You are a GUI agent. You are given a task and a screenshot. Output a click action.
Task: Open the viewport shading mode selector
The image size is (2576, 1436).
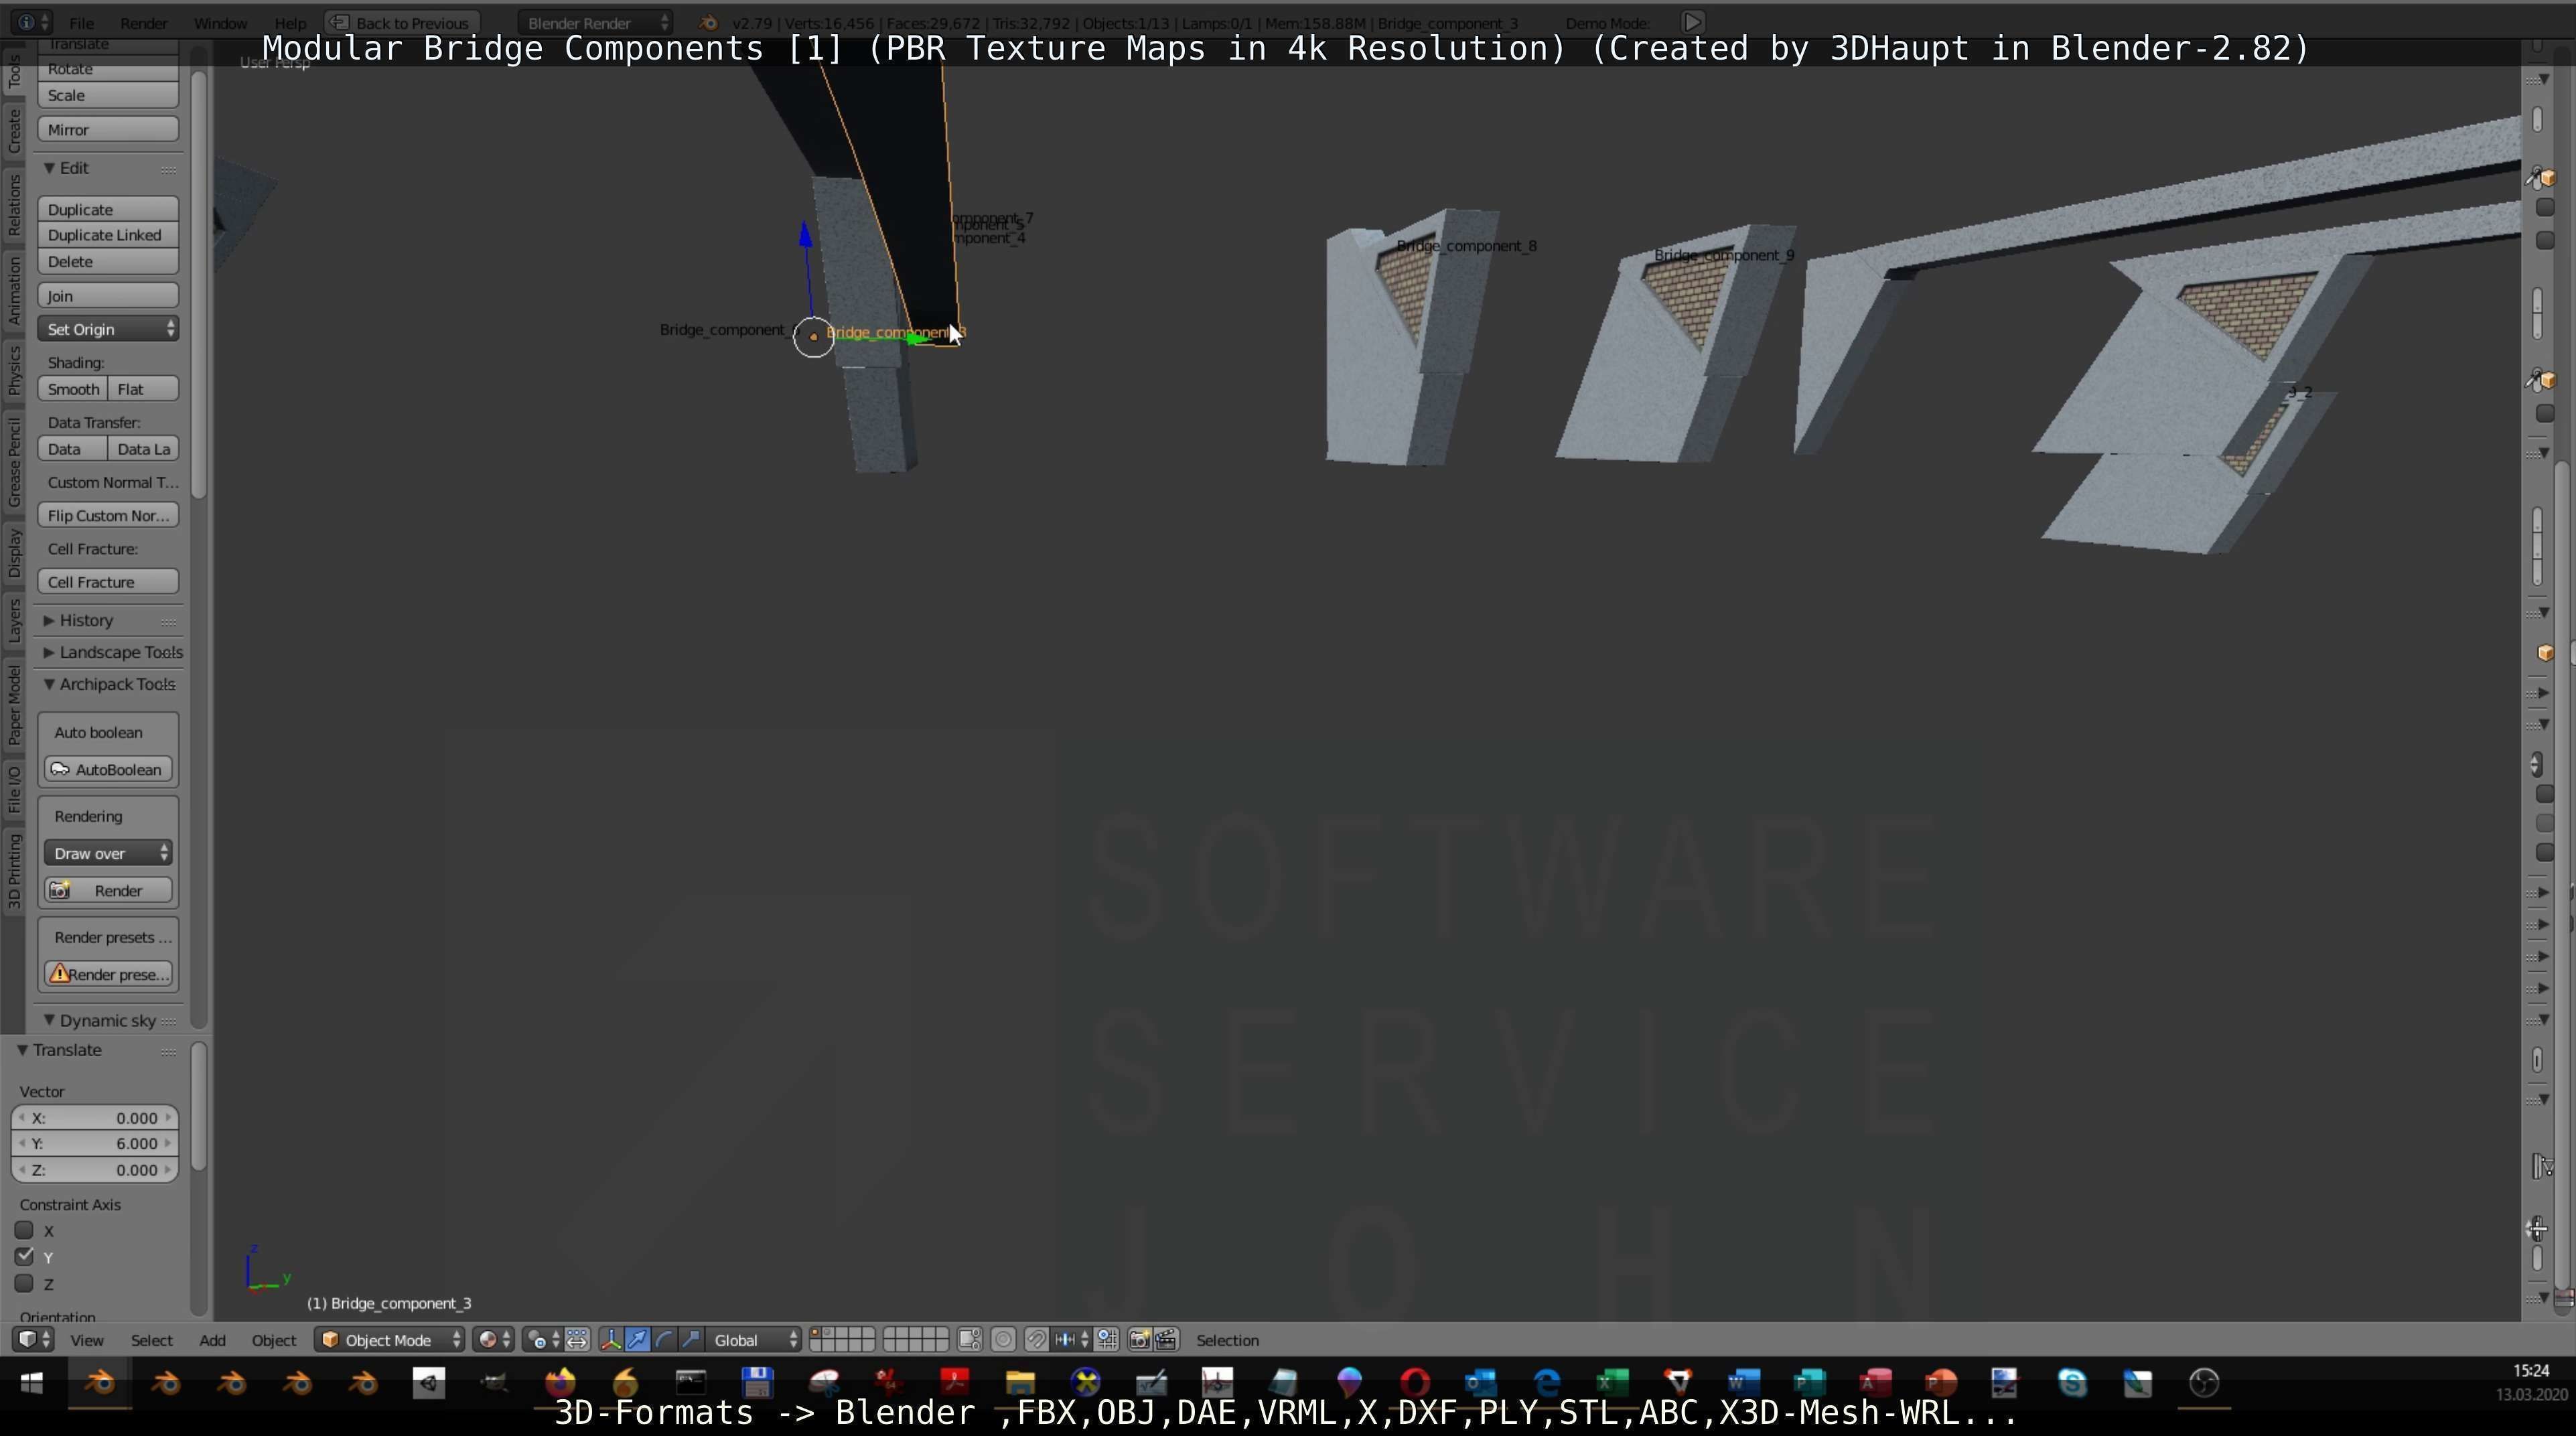pyautogui.click(x=493, y=1340)
